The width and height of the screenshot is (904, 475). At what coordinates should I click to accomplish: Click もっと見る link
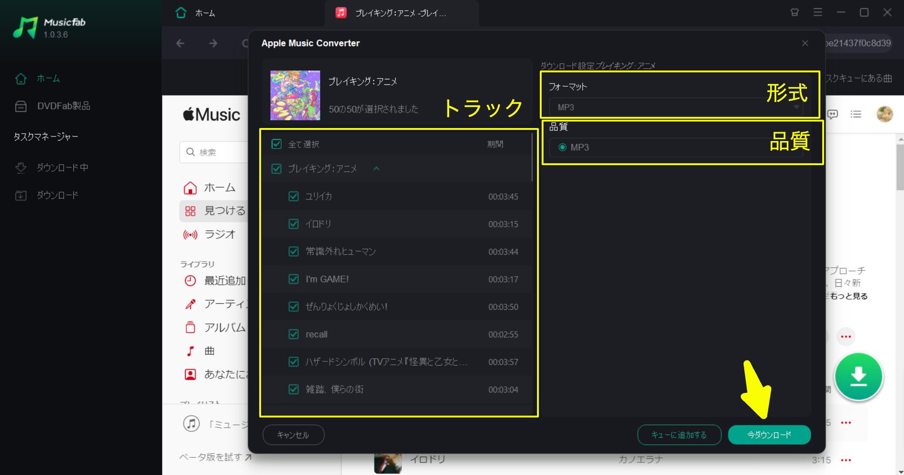pos(848,296)
